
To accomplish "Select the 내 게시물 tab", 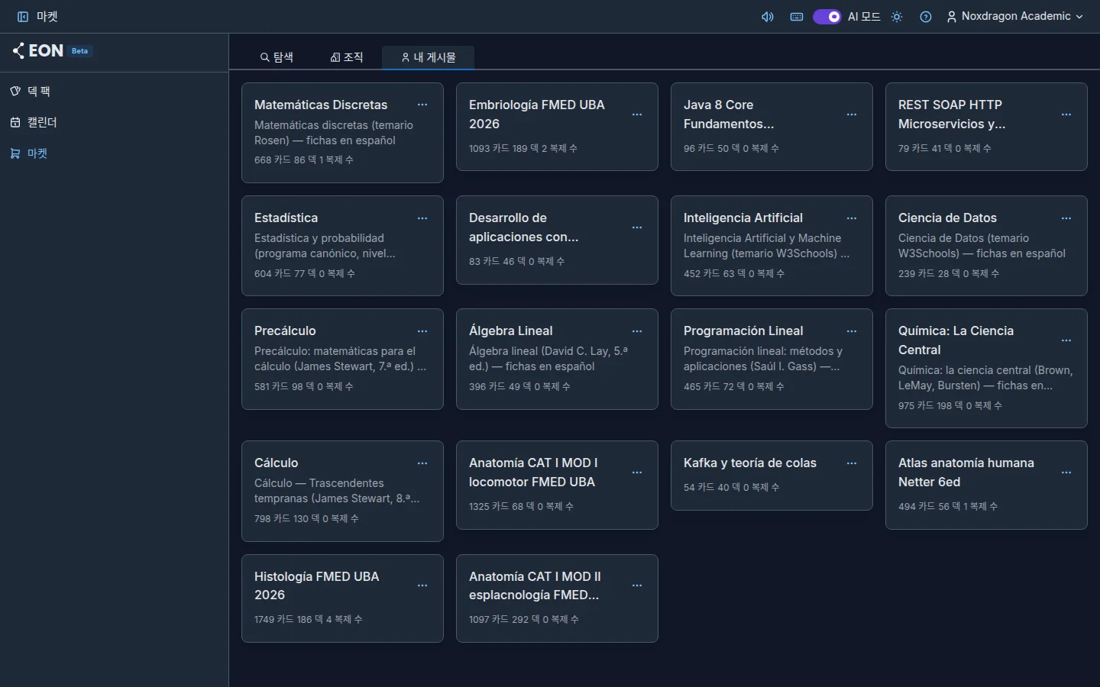I will tap(429, 57).
